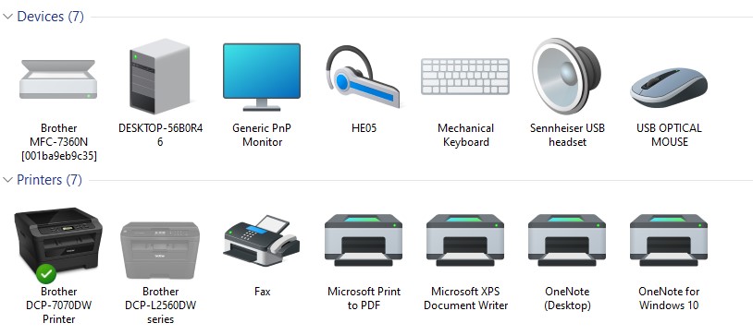Select the Fax machine icon
Image resolution: width=753 pixels, height=335 pixels.
click(x=262, y=241)
